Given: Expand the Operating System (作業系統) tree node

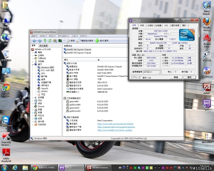Looking at the screenshot, I should pos(33,58).
